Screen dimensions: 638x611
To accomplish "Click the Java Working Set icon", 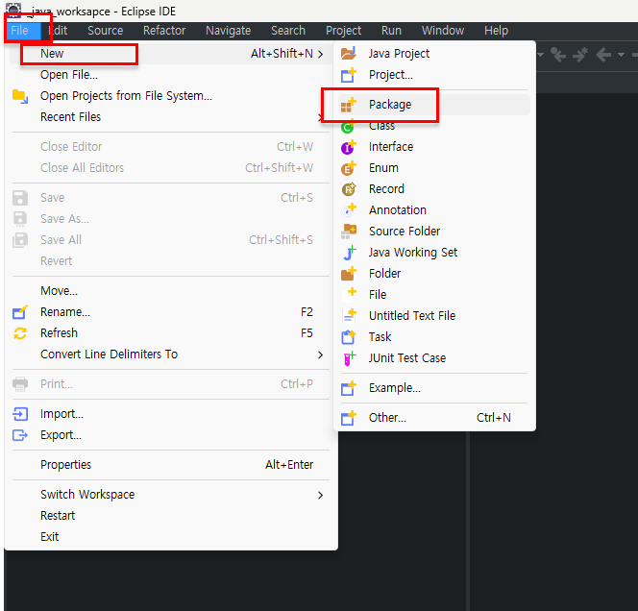I will [x=349, y=253].
